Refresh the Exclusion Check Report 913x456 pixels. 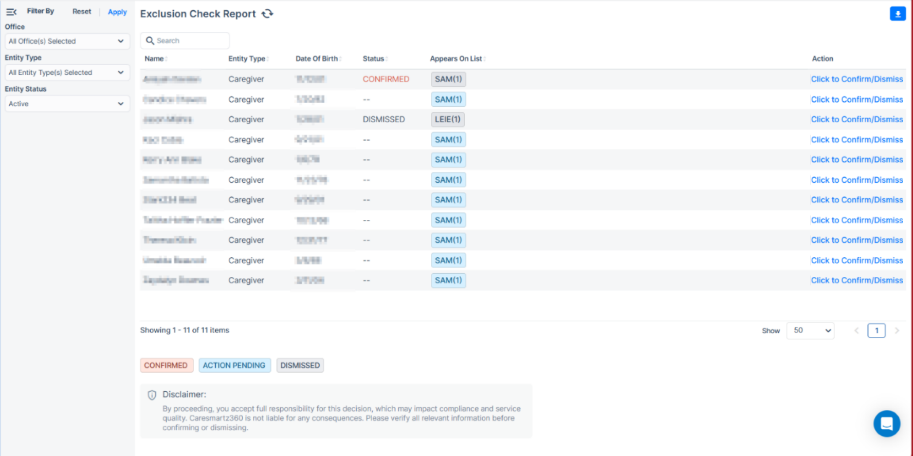coord(267,14)
